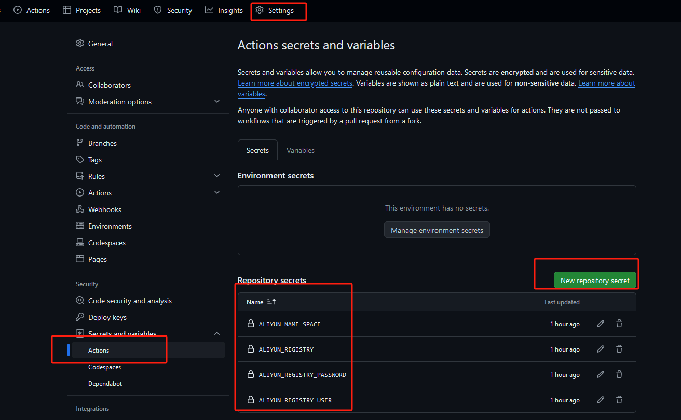Click the server icon beside Environments
The width and height of the screenshot is (681, 420).
80,226
